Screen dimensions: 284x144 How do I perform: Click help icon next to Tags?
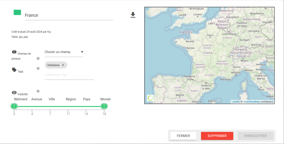pyautogui.click(x=38, y=69)
